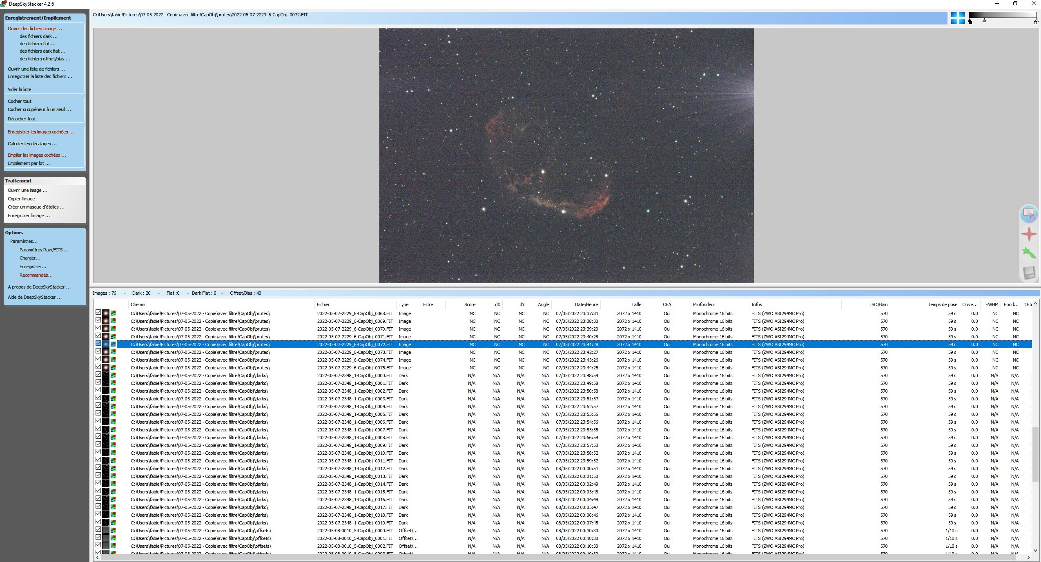Click 'Empiler les images cochées' link

(x=36, y=155)
